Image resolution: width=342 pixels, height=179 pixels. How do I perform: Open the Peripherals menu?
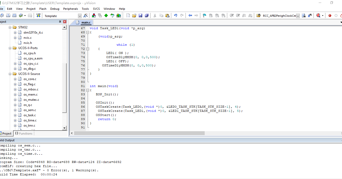click(x=70, y=9)
